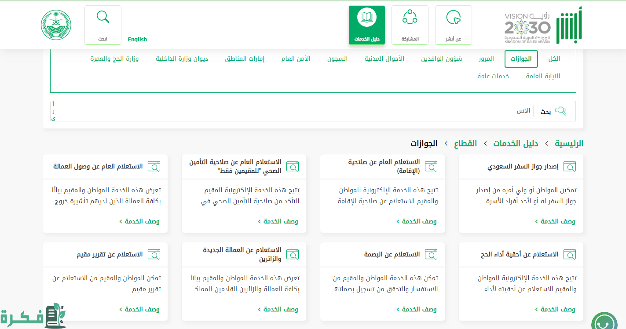Switch to the الأحوال المدنية tab

point(384,58)
